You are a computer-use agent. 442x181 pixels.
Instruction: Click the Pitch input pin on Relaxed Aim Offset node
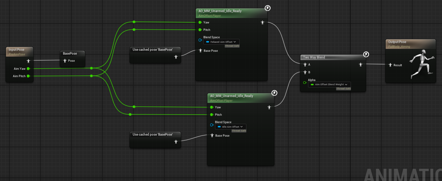[x=200, y=30]
